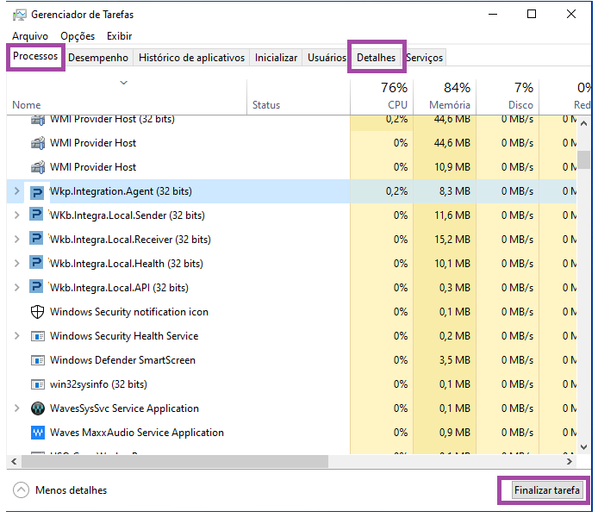598x530 pixels.
Task: Click the Finalizar tarefa button
Action: (x=547, y=490)
